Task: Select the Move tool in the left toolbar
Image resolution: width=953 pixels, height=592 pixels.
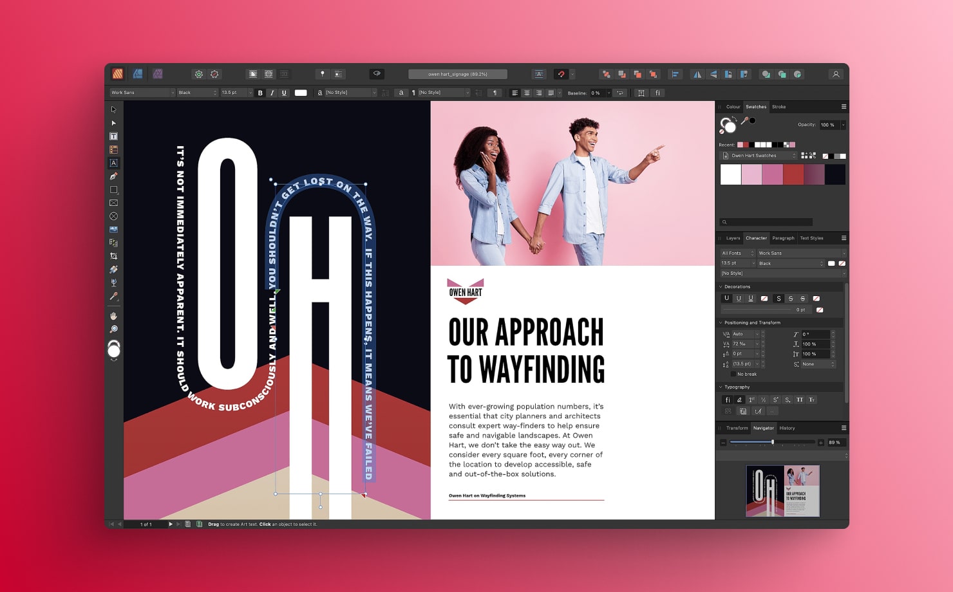Action: click(113, 109)
